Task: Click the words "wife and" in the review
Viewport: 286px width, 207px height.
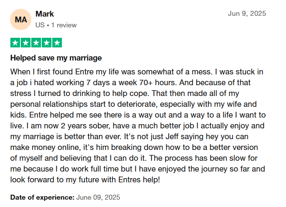Action: point(243,104)
